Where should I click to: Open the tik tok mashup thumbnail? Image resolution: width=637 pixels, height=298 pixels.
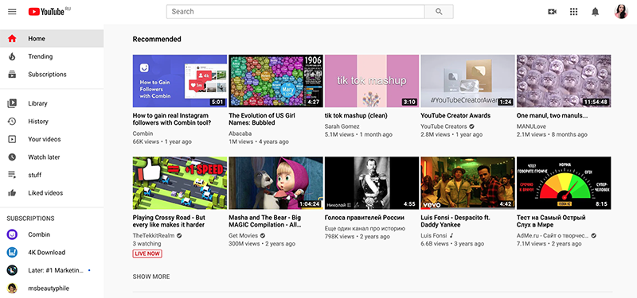coord(372,81)
